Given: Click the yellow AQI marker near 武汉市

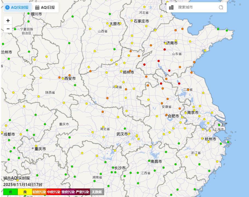Looking at the screenshot, I should coord(129,134).
